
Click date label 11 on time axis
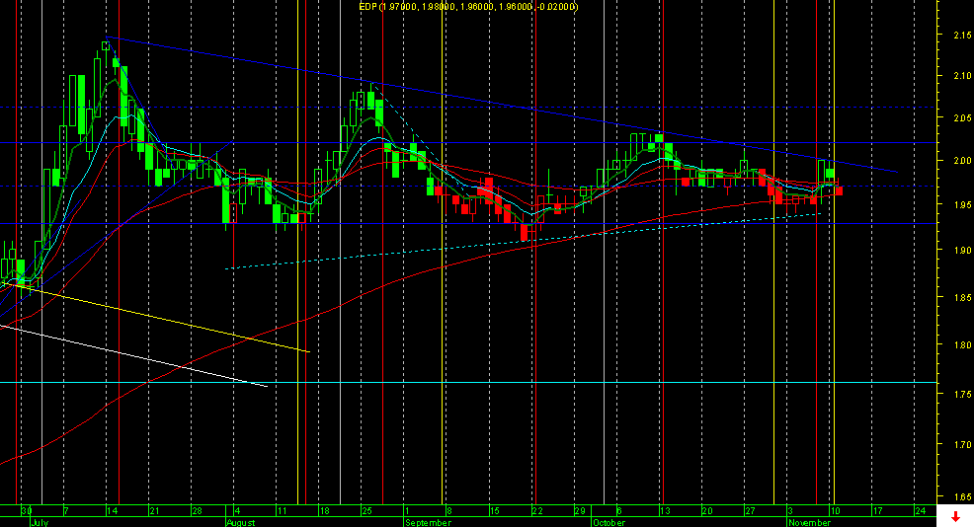282,511
